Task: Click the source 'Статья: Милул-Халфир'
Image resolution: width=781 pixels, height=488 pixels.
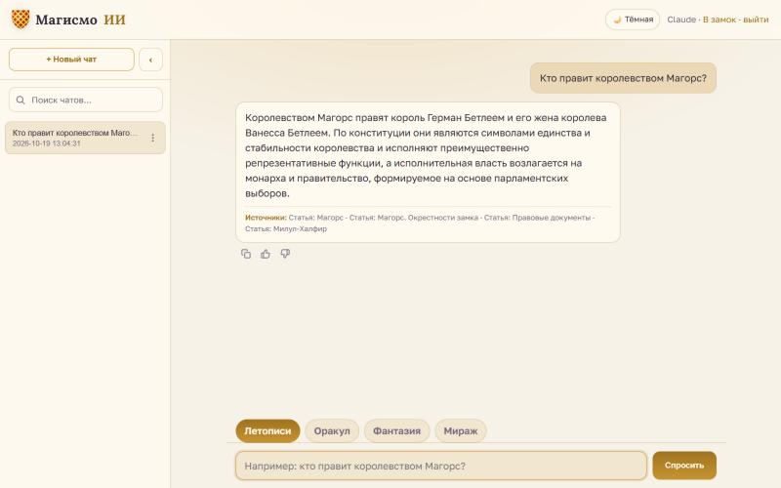Action: coord(286,229)
